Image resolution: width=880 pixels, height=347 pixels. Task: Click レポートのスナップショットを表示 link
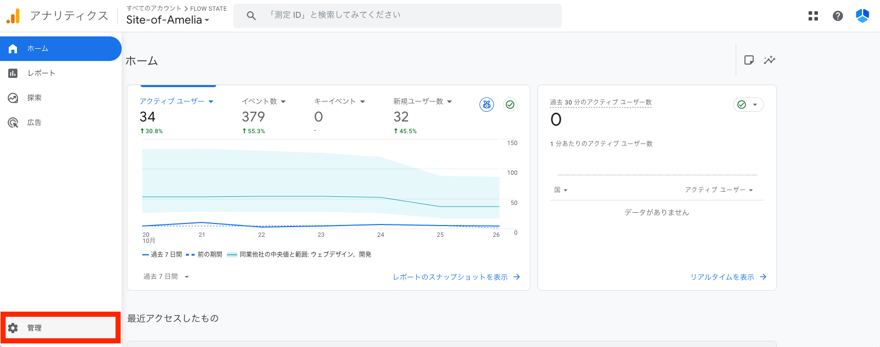coord(456,277)
